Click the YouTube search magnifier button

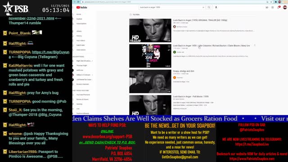209,7
